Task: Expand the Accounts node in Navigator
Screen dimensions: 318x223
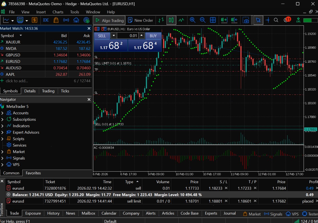Action: click(2, 113)
